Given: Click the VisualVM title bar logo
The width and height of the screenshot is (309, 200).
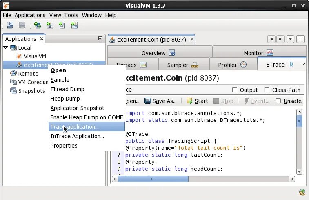Looking at the screenshot, I should 6,6.
